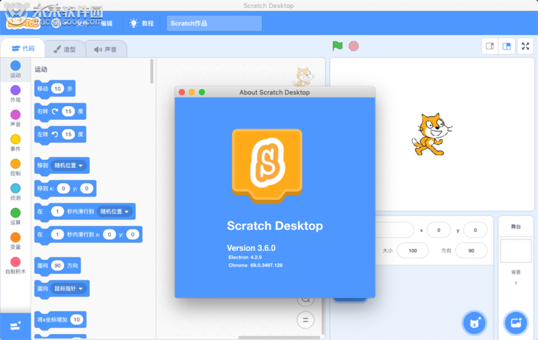Open the choose a sprite cat button

[475, 323]
